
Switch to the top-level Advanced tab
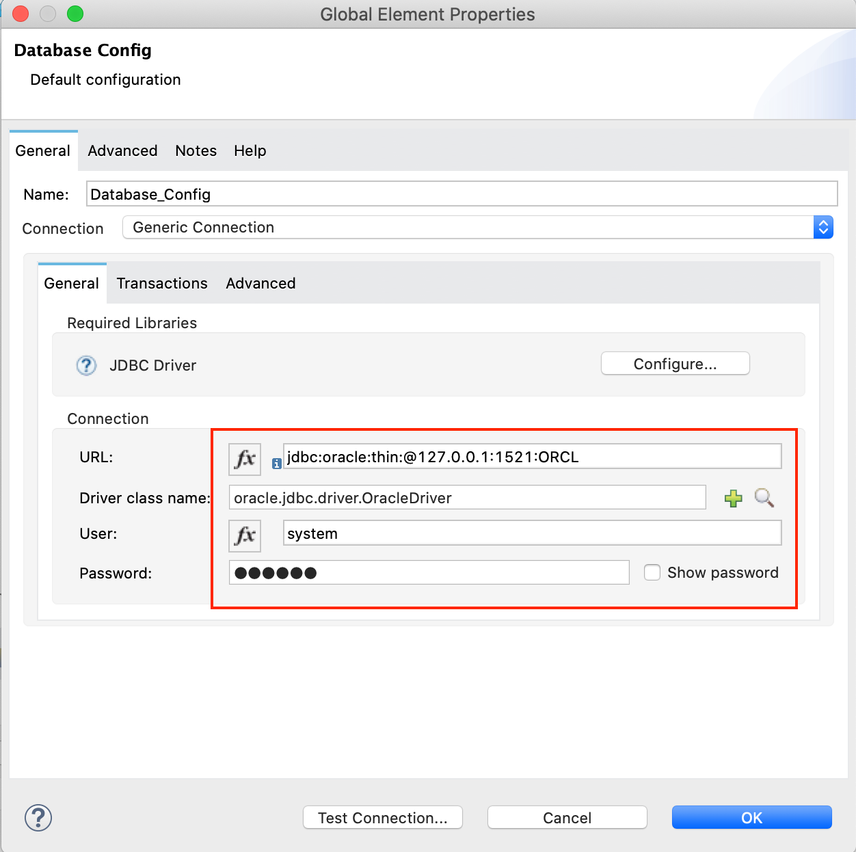[x=122, y=150]
